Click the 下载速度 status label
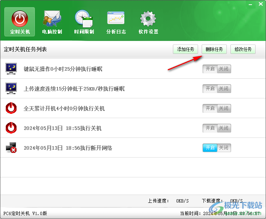The width and height of the screenshot is (266, 219). [212, 201]
